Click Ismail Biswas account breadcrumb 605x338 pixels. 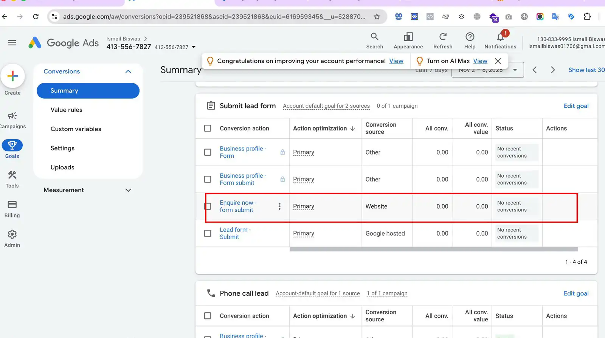[x=123, y=39]
